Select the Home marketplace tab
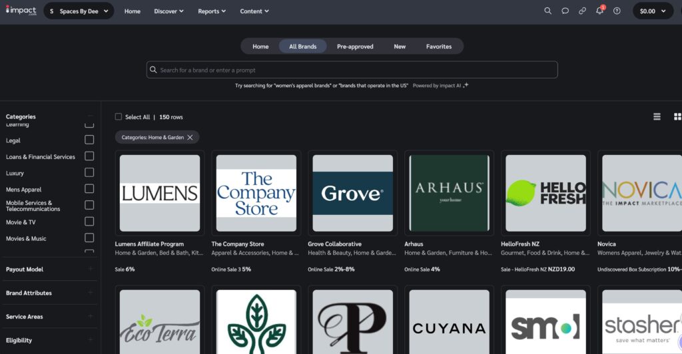 (x=260, y=47)
